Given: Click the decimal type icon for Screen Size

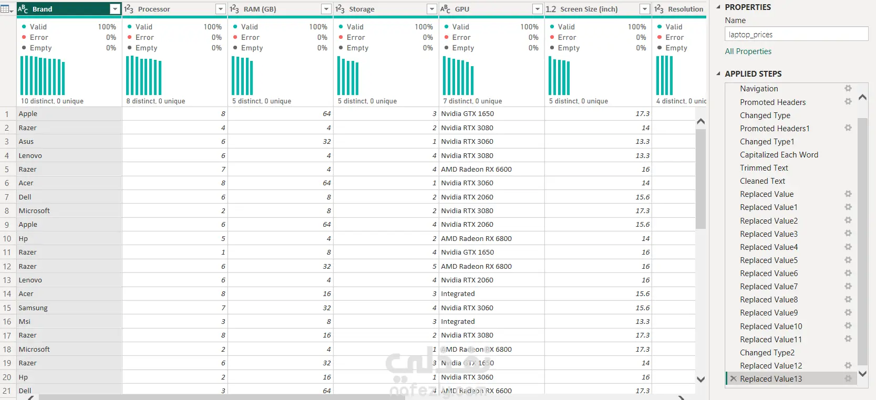Looking at the screenshot, I should click(551, 9).
